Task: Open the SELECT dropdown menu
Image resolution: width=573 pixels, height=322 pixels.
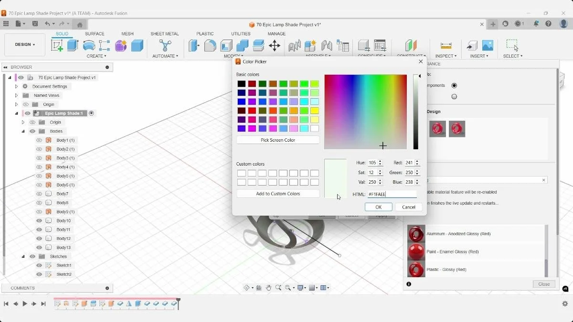Action: click(512, 56)
